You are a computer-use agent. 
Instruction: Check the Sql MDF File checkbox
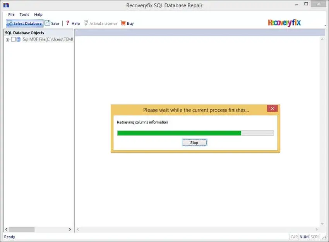pyautogui.click(x=13, y=39)
